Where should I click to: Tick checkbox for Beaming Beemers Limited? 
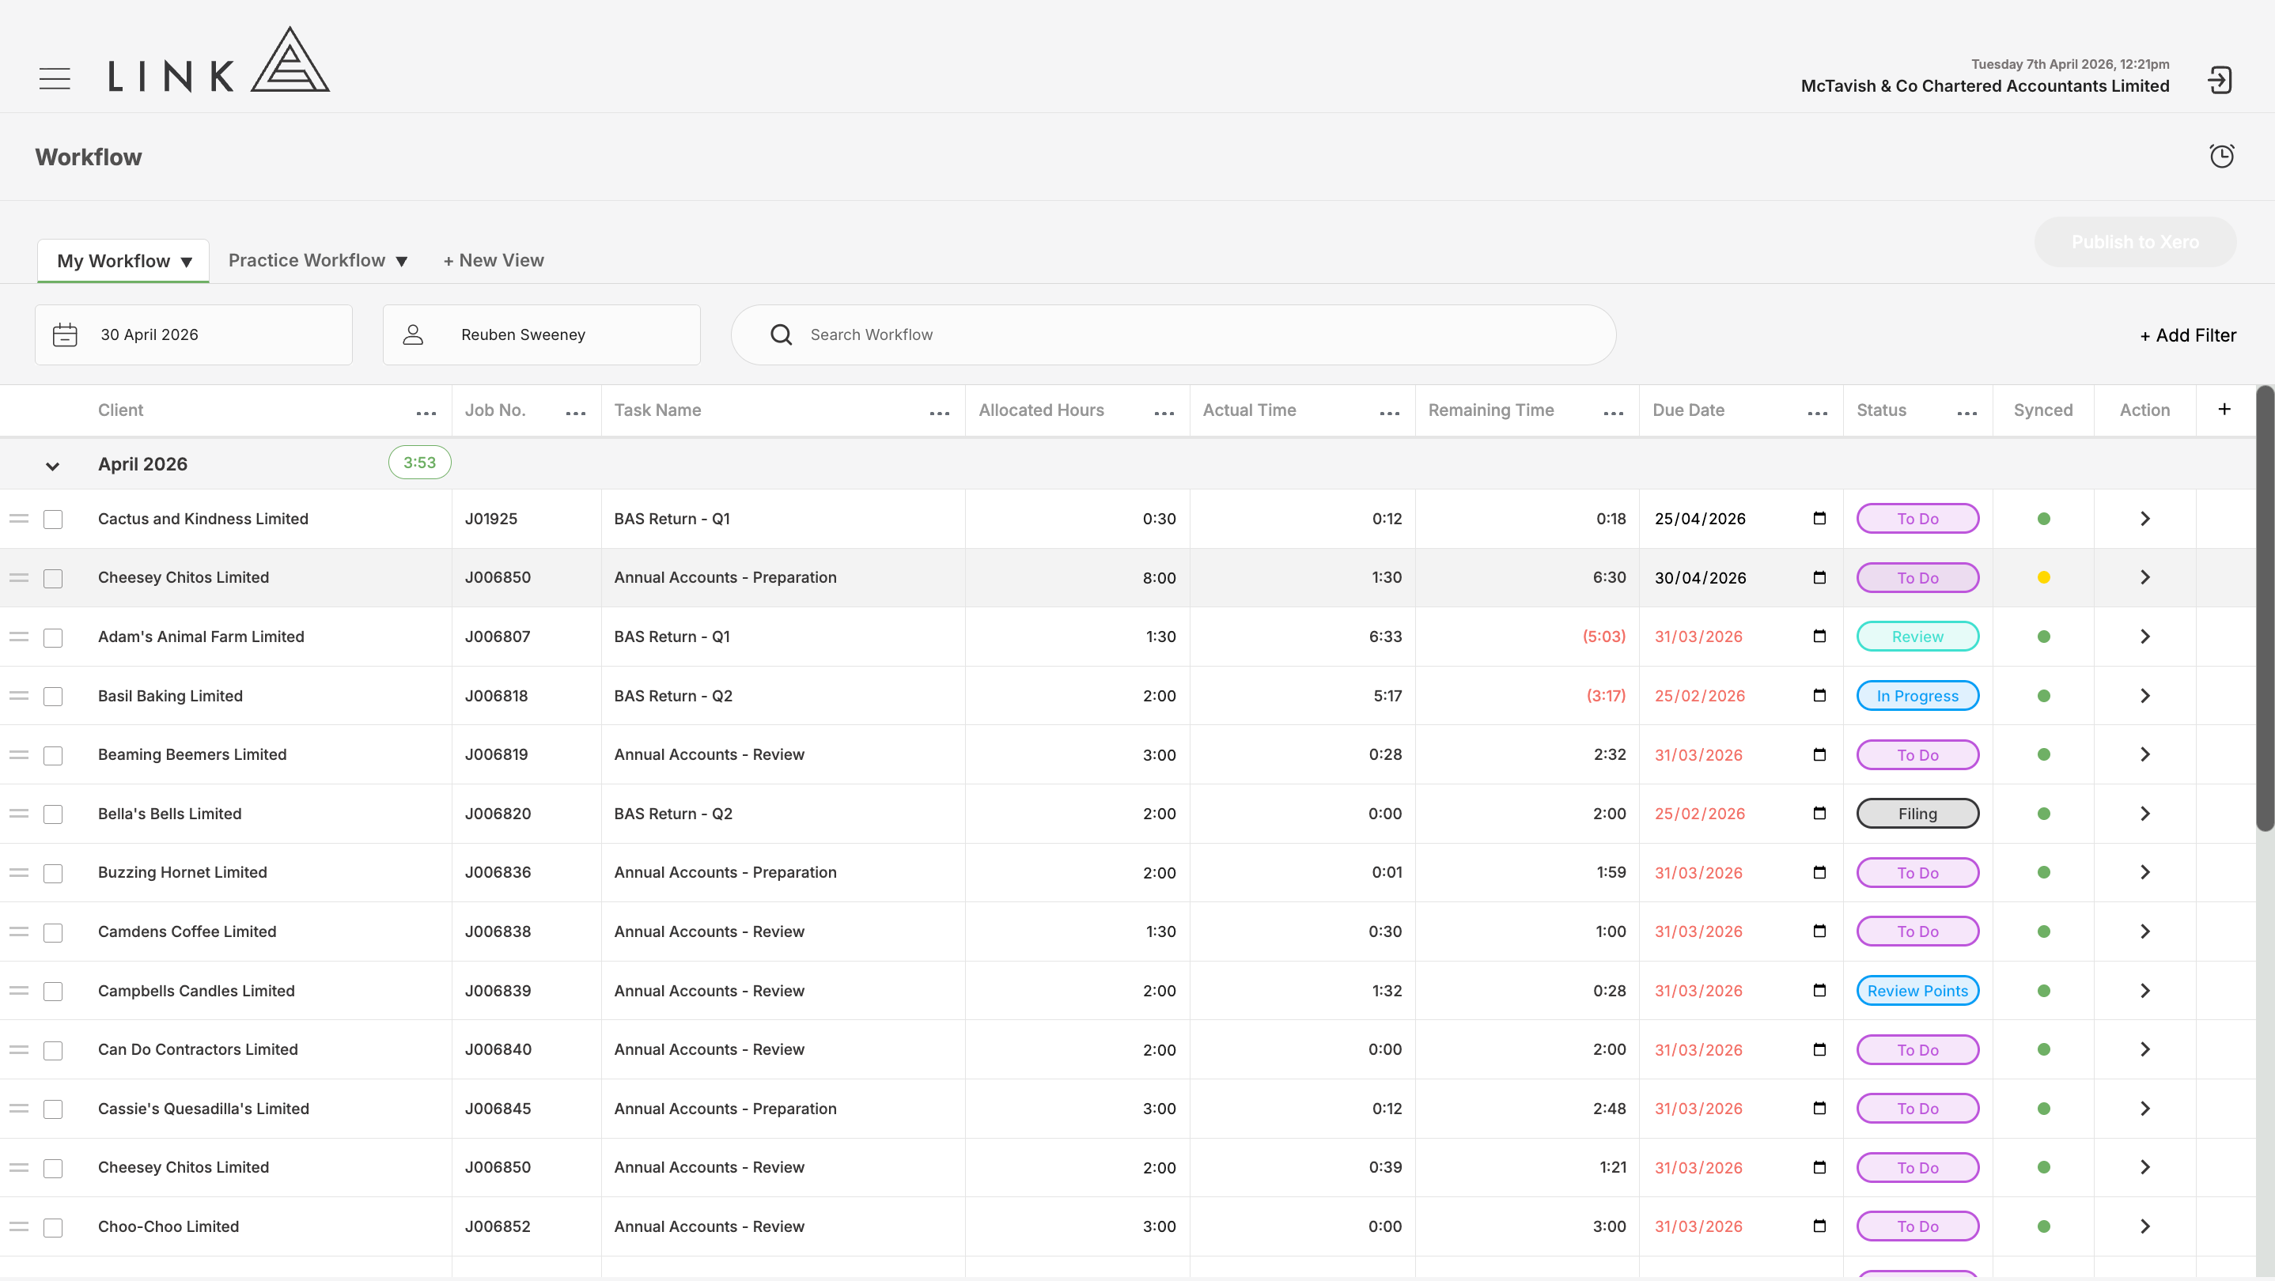pyautogui.click(x=53, y=756)
